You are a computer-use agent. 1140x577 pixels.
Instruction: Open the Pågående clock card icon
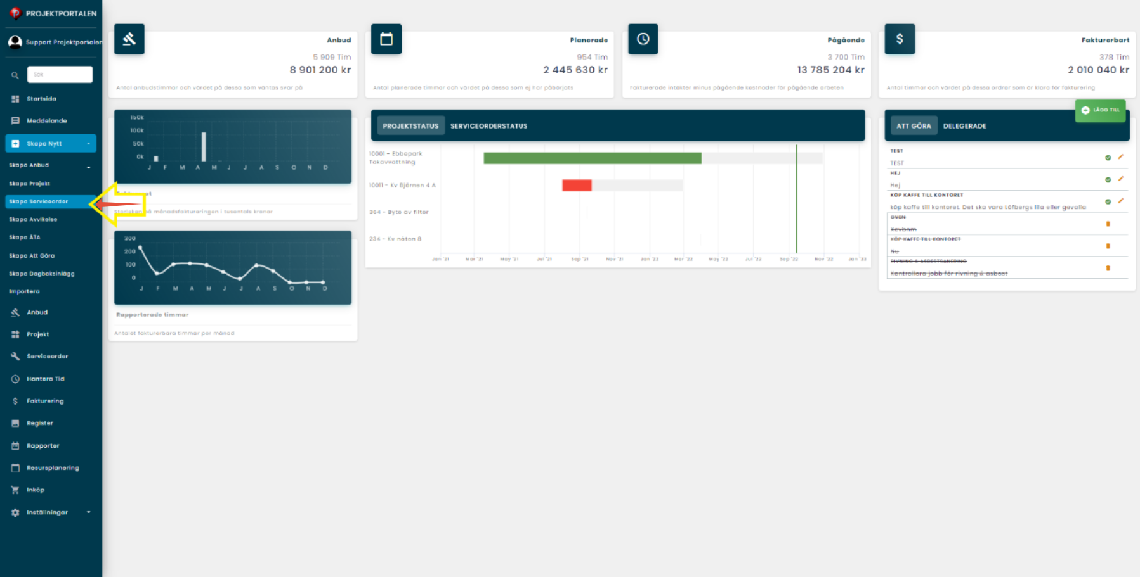[643, 39]
